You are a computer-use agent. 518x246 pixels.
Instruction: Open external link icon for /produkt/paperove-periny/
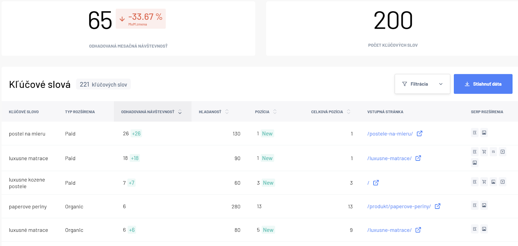[437, 206]
